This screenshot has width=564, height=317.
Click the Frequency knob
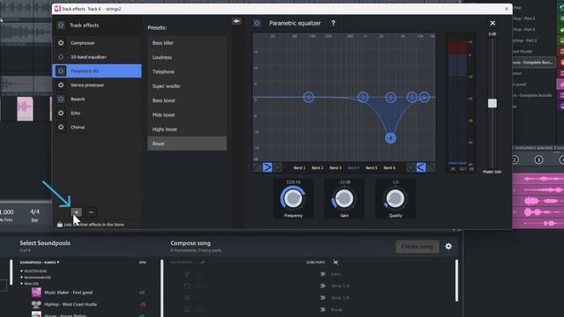coord(293,198)
